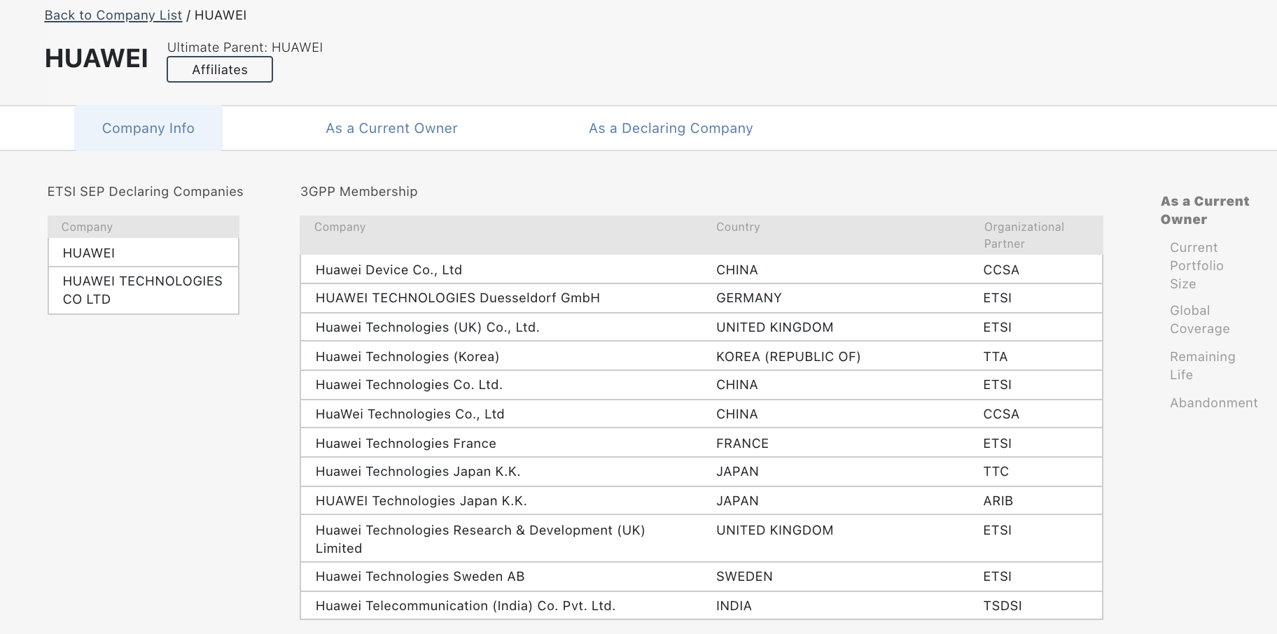Go back to Company List link

coord(113,15)
